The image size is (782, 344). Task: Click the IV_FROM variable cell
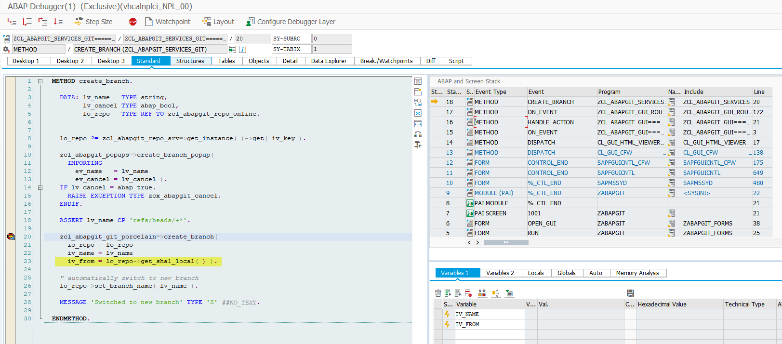pyautogui.click(x=490, y=324)
